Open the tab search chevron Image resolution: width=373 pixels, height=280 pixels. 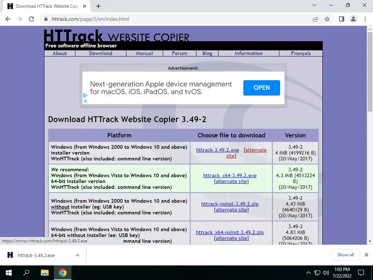(x=314, y=5)
